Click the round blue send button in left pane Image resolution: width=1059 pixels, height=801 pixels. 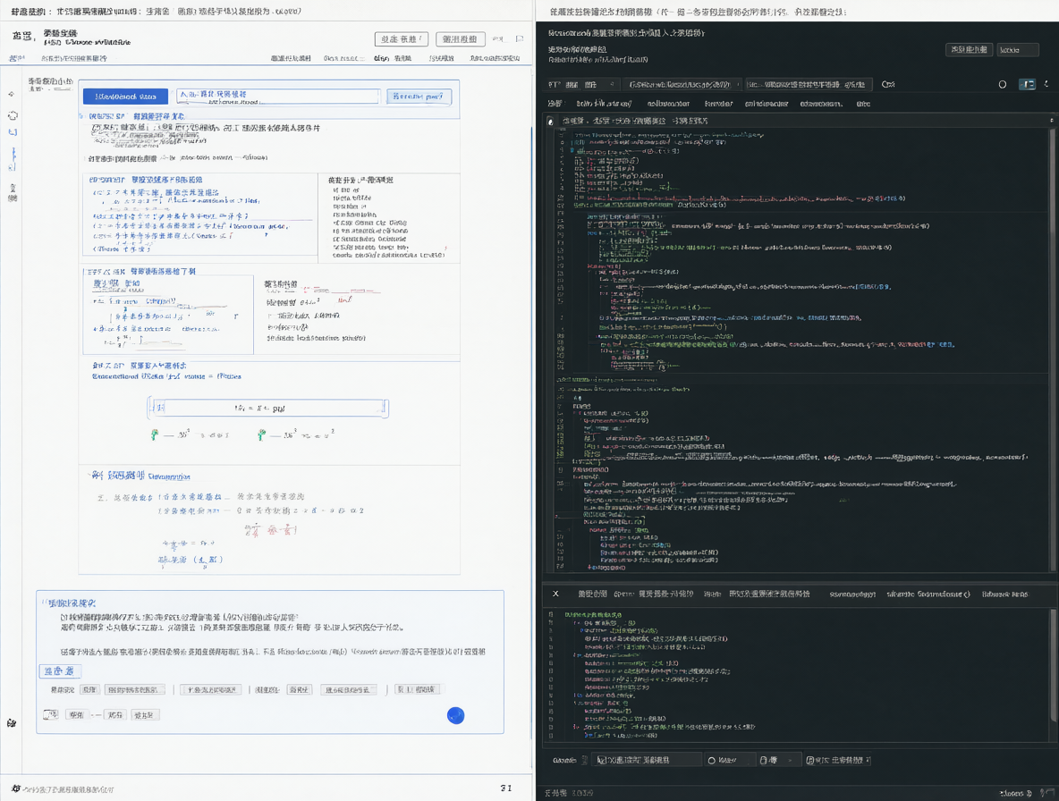[x=456, y=715]
